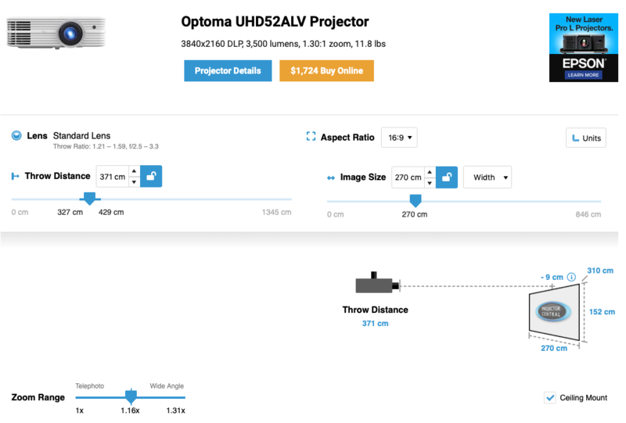The height and width of the screenshot is (423, 626).
Task: Click the Projector Central screen image
Action: pyautogui.click(x=554, y=310)
